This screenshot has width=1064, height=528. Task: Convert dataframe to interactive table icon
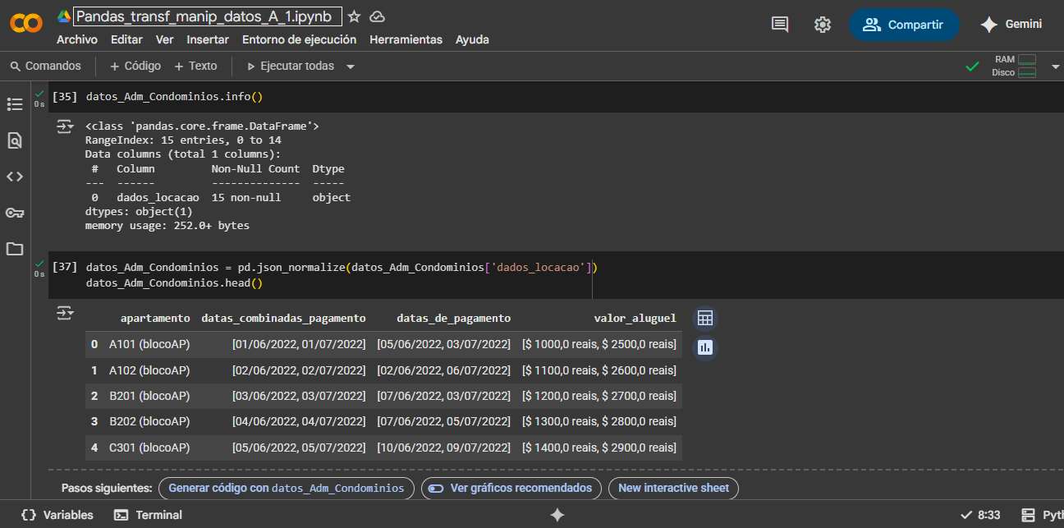point(704,319)
